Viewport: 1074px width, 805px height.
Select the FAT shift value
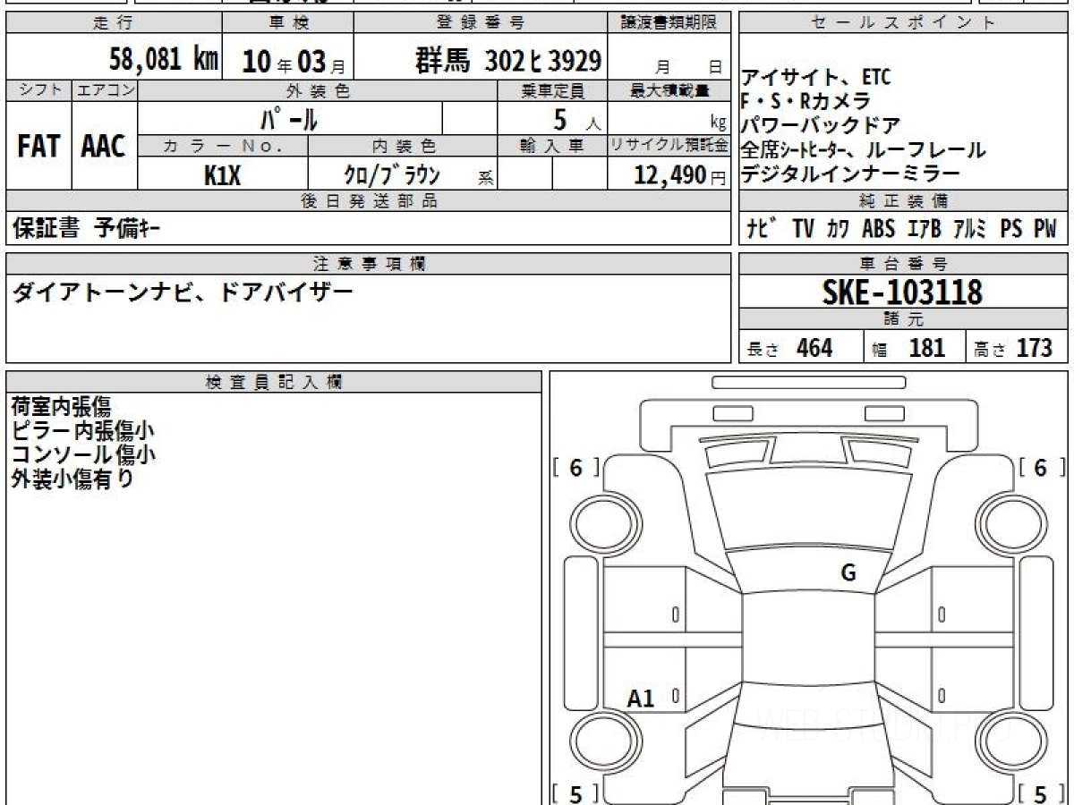pyautogui.click(x=38, y=147)
